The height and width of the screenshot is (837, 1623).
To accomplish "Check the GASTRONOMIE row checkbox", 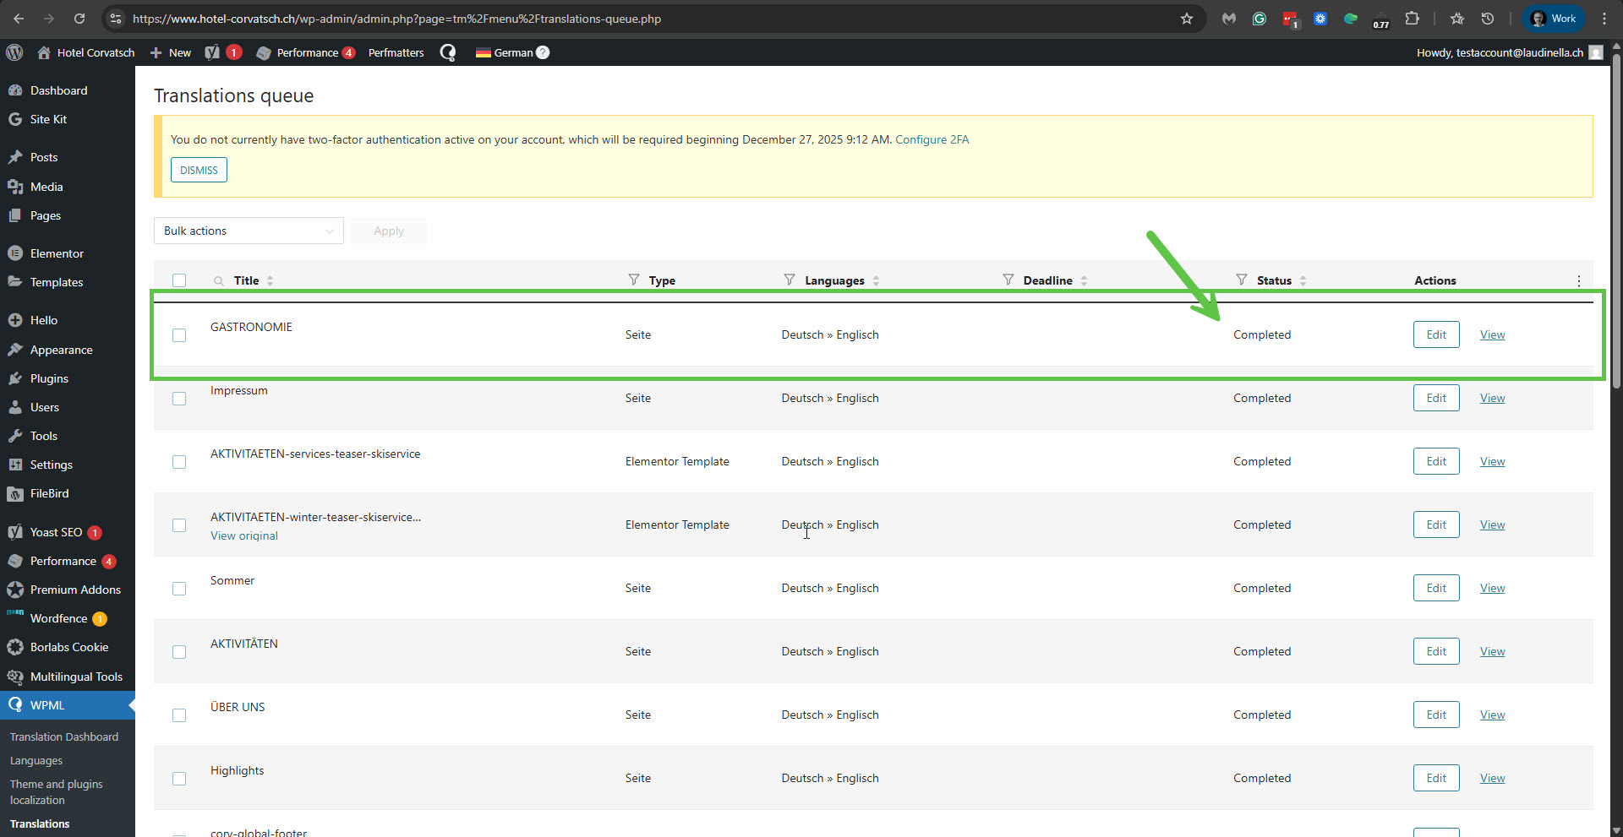I will click(179, 335).
